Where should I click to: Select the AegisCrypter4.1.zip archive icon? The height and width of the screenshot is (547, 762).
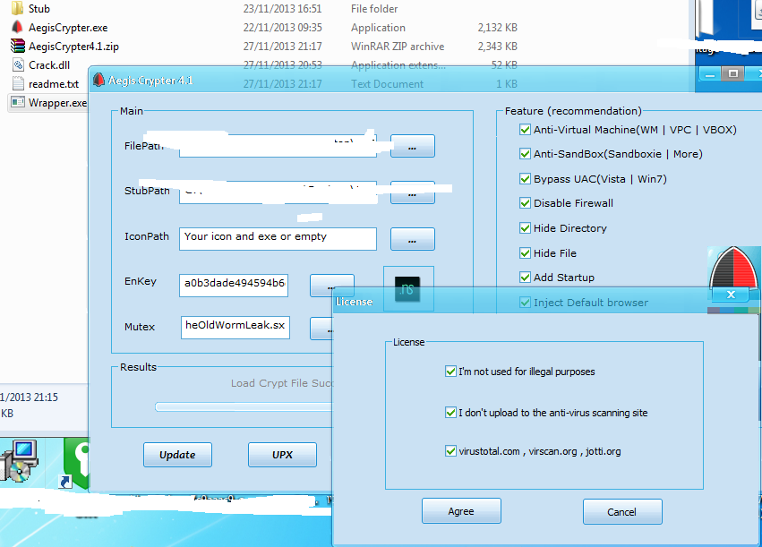point(18,47)
